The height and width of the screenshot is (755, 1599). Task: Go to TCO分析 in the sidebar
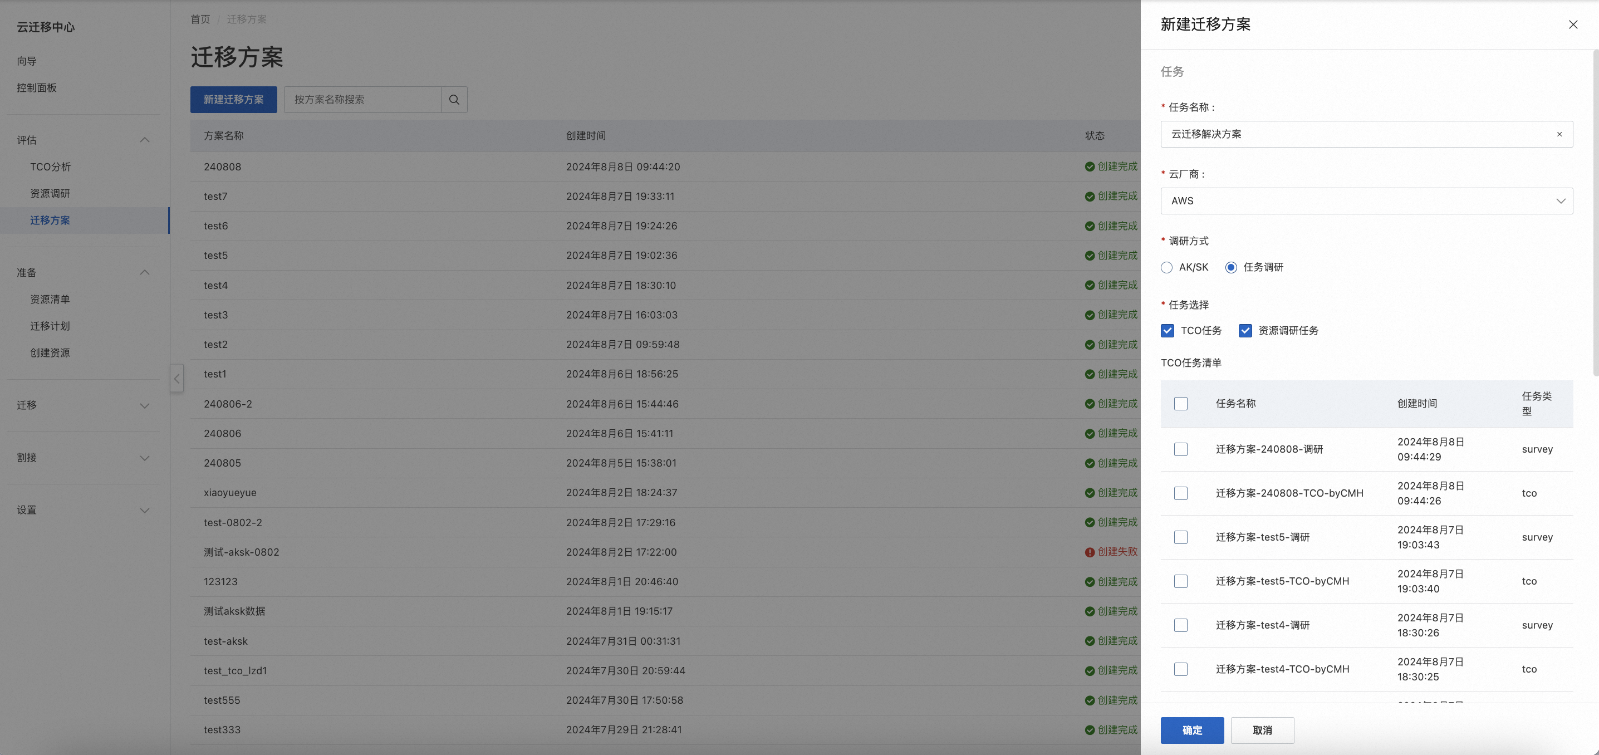click(50, 167)
